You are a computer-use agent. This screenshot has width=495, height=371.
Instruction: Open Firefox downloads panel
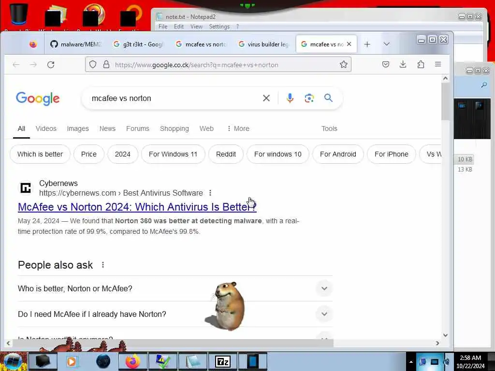pyautogui.click(x=403, y=65)
